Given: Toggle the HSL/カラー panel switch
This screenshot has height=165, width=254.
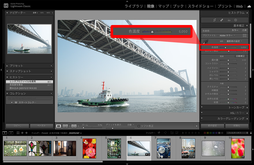Looking at the screenshot, I should (202, 113).
